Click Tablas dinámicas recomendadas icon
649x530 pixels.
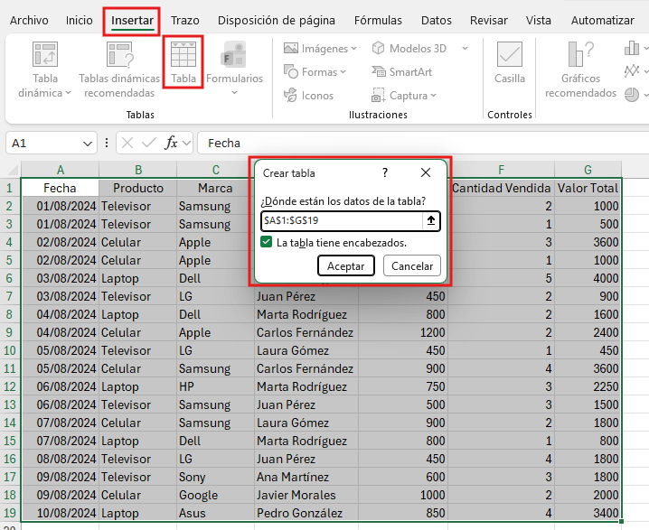(x=119, y=54)
